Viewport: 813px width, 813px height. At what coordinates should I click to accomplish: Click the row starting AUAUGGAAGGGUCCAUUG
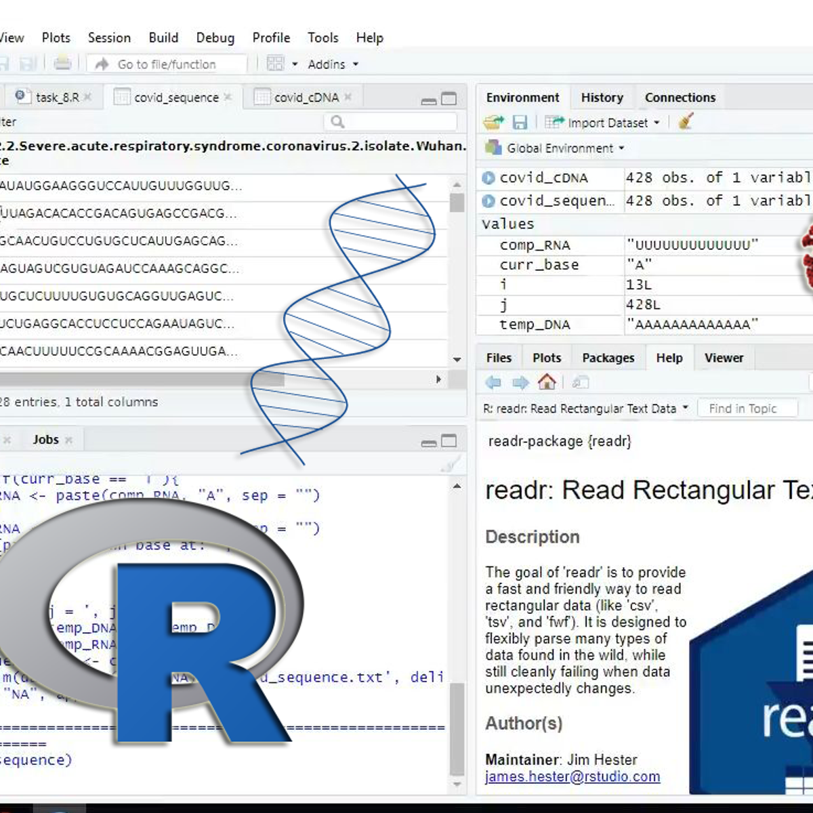click(x=224, y=186)
